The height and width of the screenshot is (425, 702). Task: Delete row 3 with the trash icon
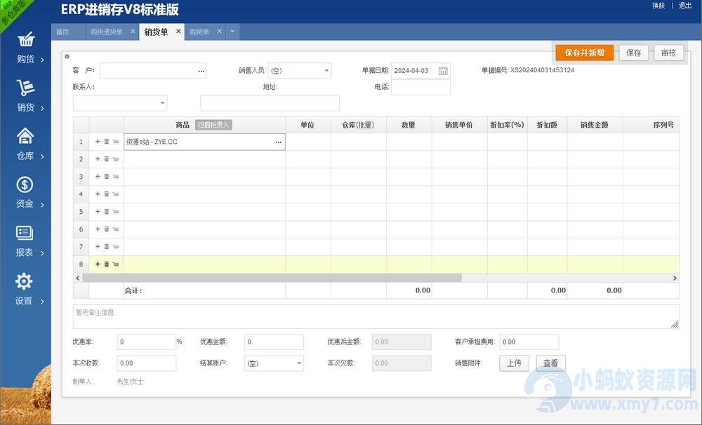pos(107,176)
